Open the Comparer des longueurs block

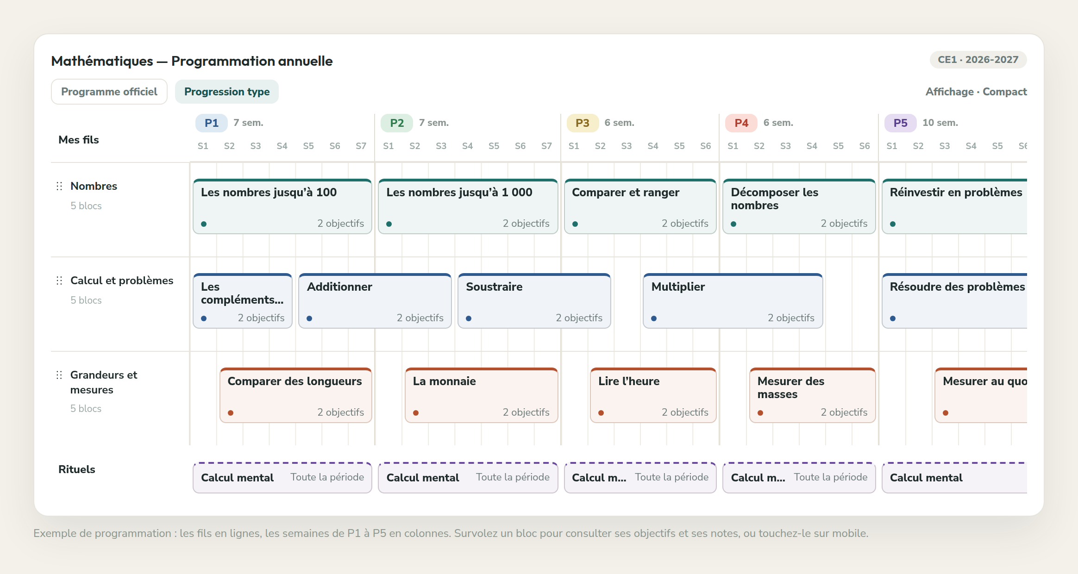(x=296, y=395)
